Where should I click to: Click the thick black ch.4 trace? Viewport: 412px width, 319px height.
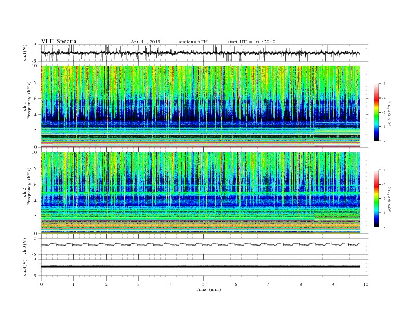[200, 267]
